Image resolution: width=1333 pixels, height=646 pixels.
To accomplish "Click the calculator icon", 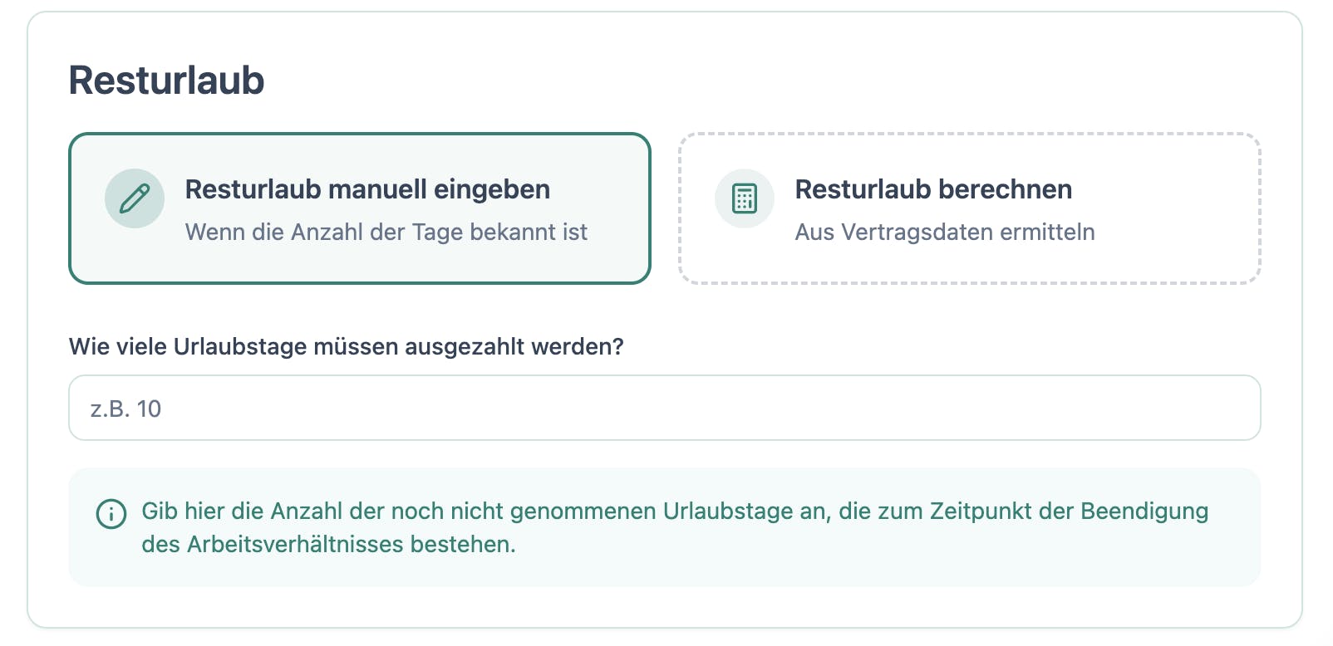I will pos(744,198).
